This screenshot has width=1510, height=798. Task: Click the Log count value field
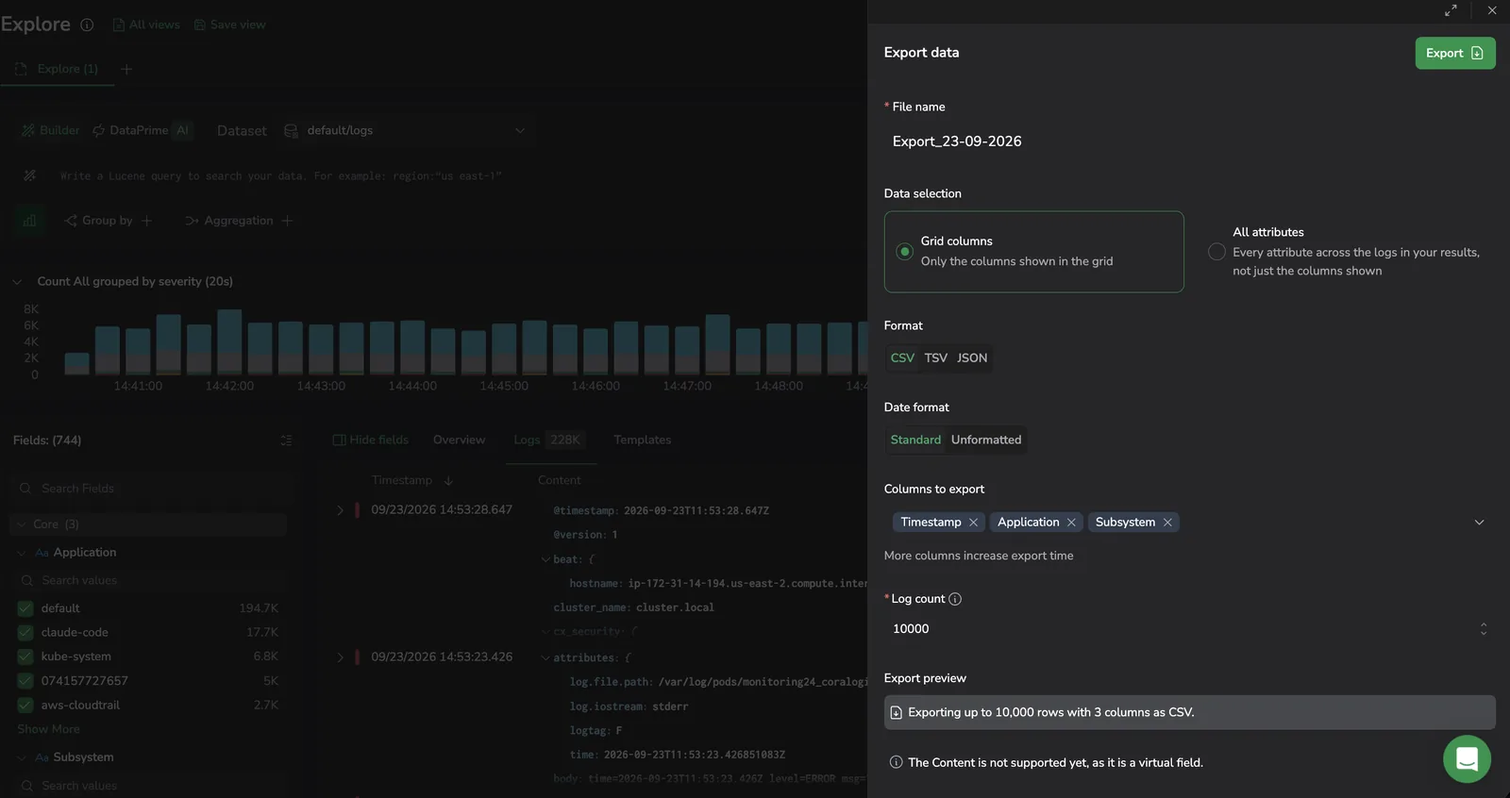[x=1180, y=629]
